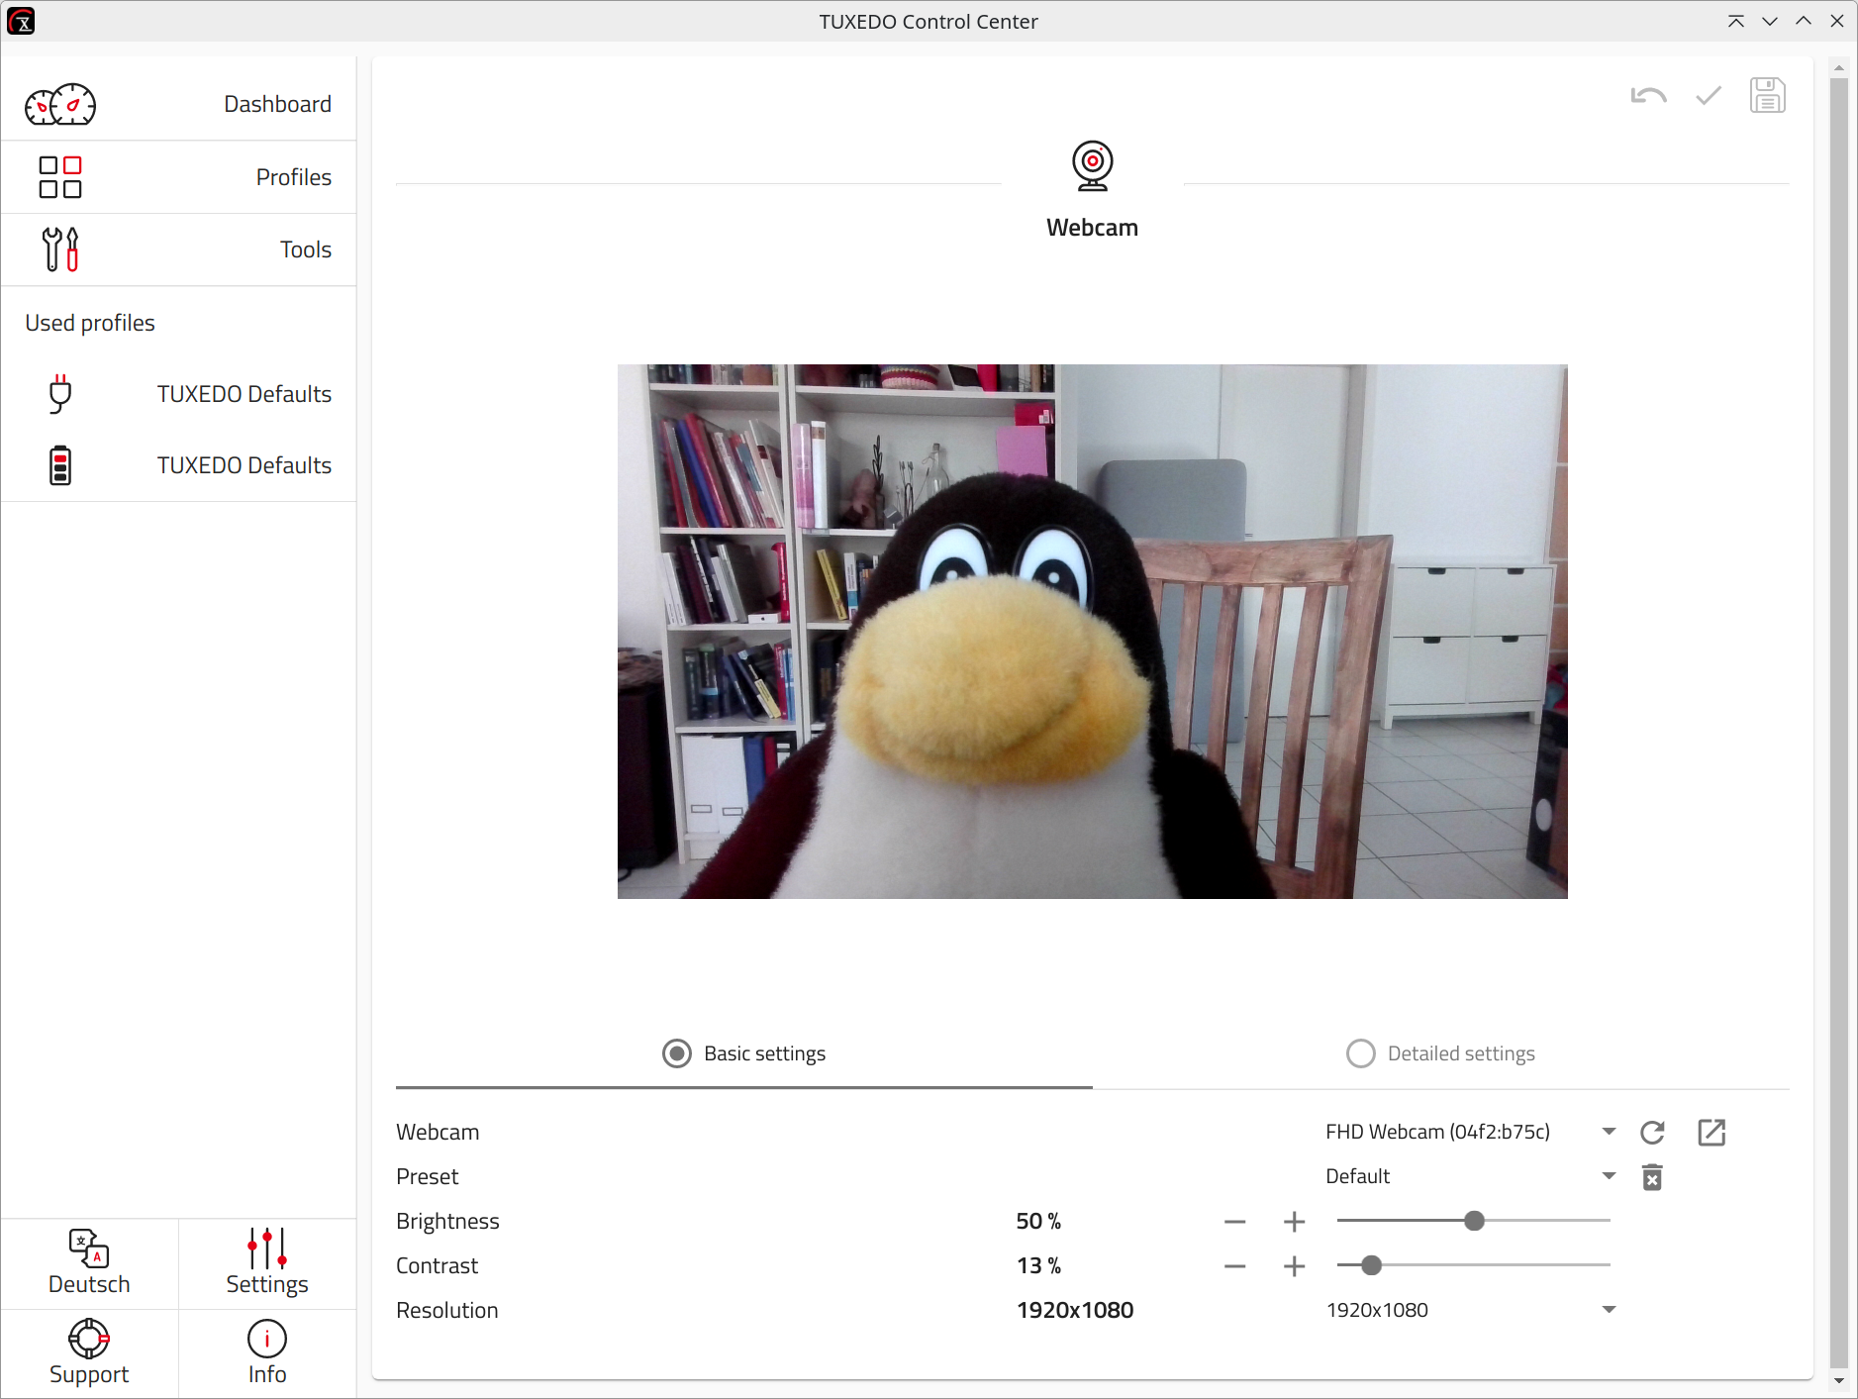Click the '50 %' brightness value
The height and width of the screenshot is (1399, 1858).
[x=1038, y=1221]
